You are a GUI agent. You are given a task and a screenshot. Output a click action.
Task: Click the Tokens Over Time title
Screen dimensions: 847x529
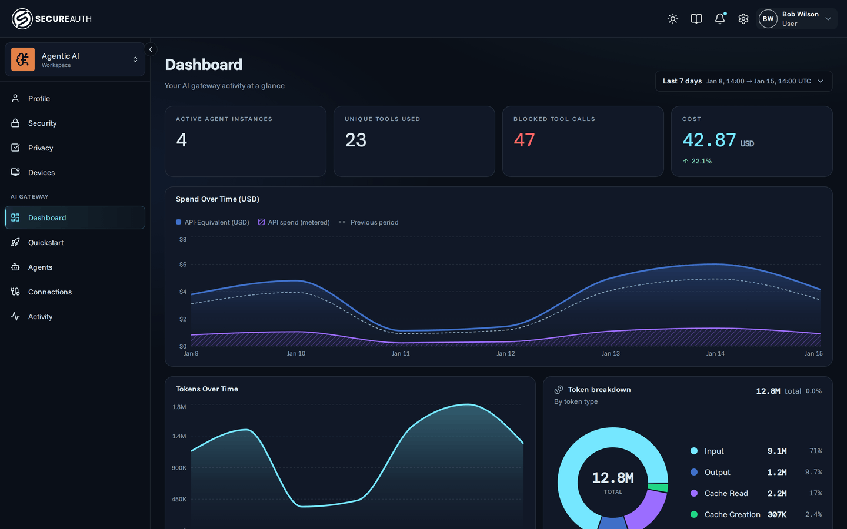pos(207,389)
